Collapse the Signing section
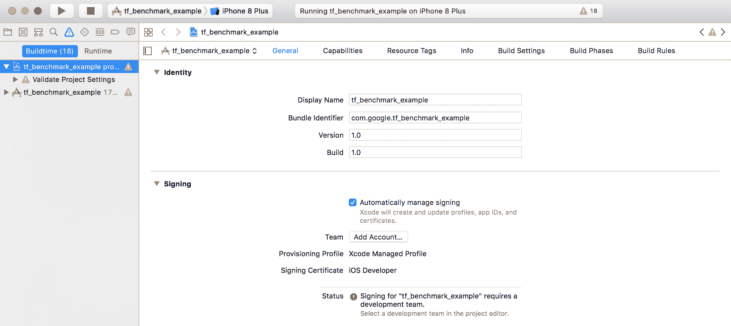The width and height of the screenshot is (731, 326). coord(157,183)
